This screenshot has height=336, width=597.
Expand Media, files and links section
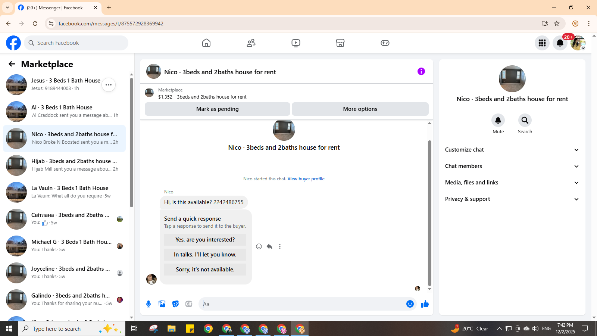click(512, 183)
